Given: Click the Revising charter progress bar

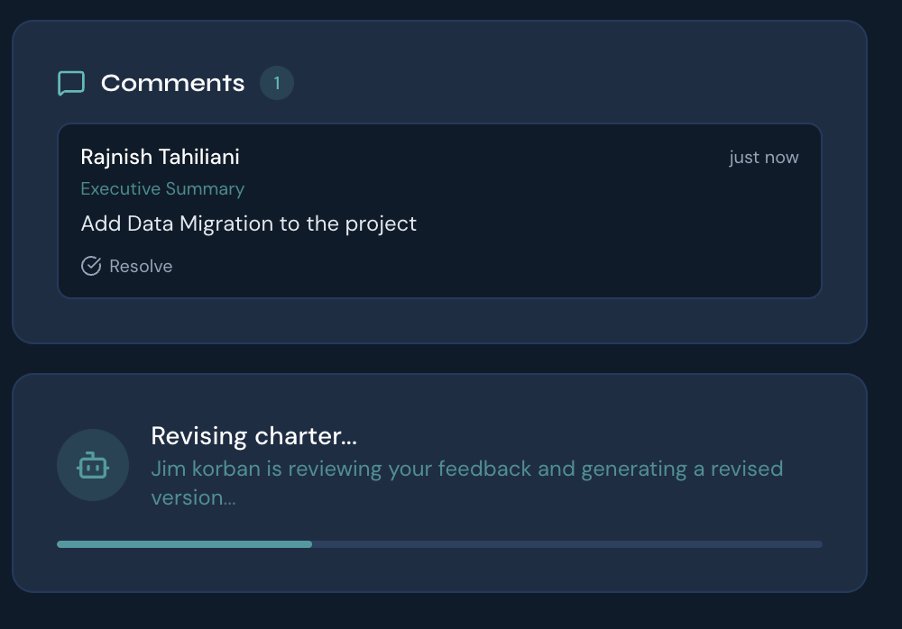Looking at the screenshot, I should pos(439,544).
